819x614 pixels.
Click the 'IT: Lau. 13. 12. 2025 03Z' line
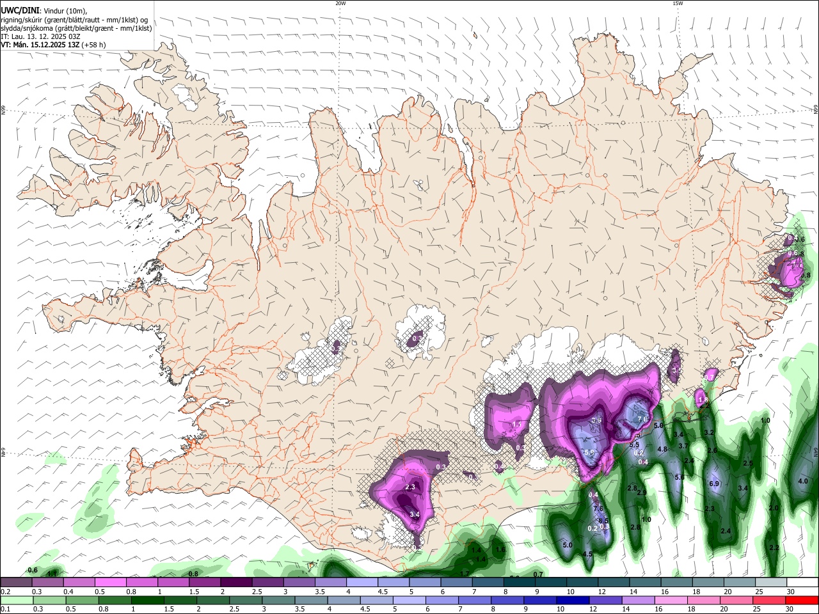point(40,36)
